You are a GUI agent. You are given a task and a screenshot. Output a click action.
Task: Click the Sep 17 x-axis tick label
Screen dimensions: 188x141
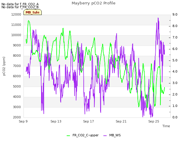click(x=88, y=121)
